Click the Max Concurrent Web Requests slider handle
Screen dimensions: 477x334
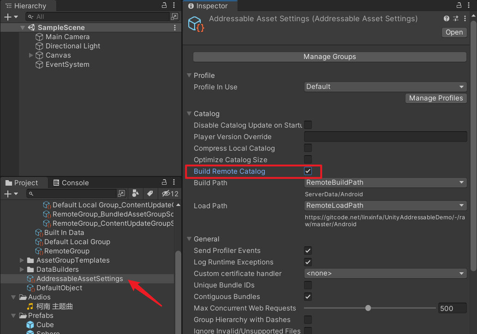pos(368,308)
